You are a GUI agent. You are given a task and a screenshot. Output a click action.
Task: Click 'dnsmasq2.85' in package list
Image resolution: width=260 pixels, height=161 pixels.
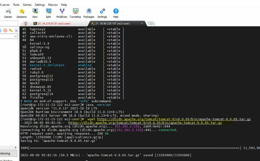click(40, 87)
